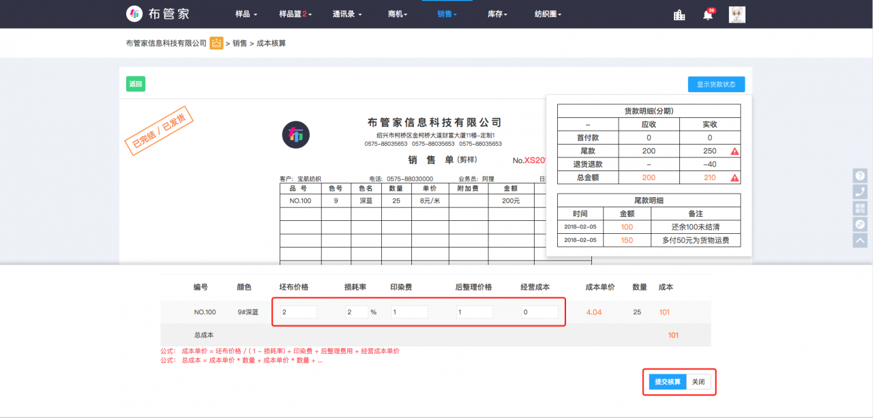Image resolution: width=873 pixels, height=418 pixels.
Task: Click the 经营成本 input field
Action: click(x=539, y=312)
